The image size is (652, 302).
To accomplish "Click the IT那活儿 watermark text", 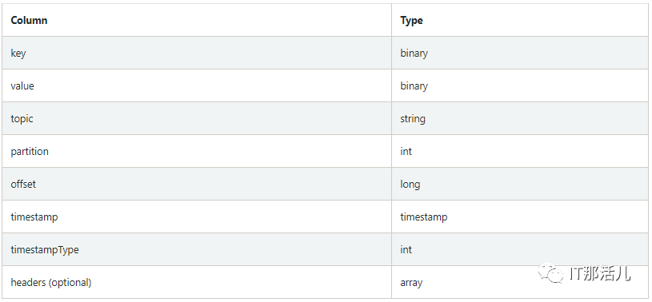I will 600,274.
